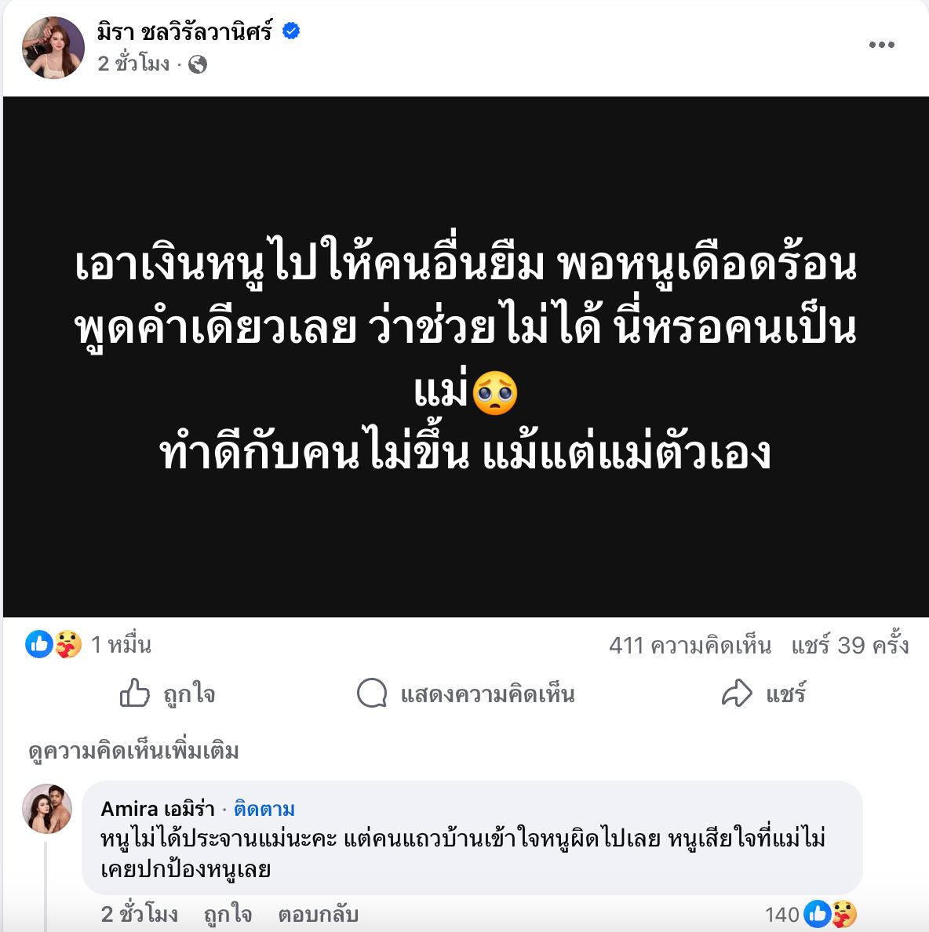Open the แชร์ 39 ครั้ง shares list
Screen dimensions: 929x932
(x=850, y=646)
